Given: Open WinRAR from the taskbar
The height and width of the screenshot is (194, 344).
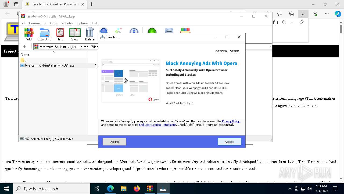Looking at the screenshot, I should (x=150, y=189).
